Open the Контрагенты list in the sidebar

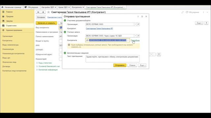pos(7,41)
